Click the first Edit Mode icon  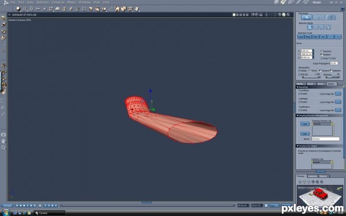click(x=307, y=17)
